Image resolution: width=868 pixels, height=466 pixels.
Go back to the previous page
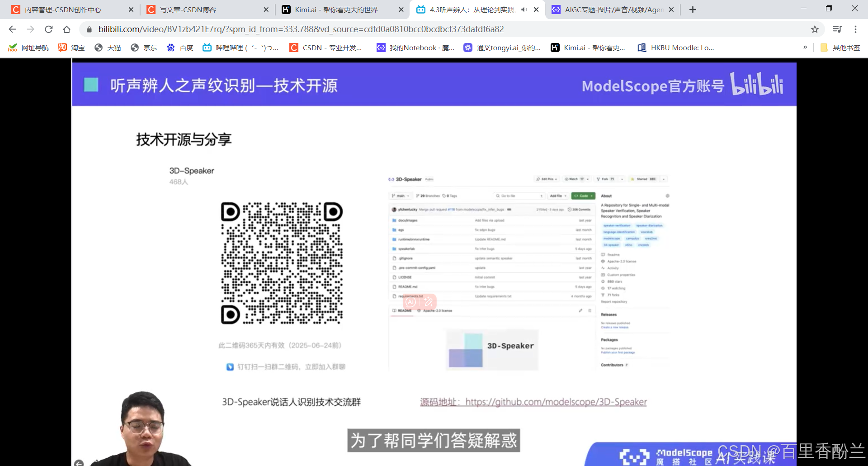tap(12, 29)
